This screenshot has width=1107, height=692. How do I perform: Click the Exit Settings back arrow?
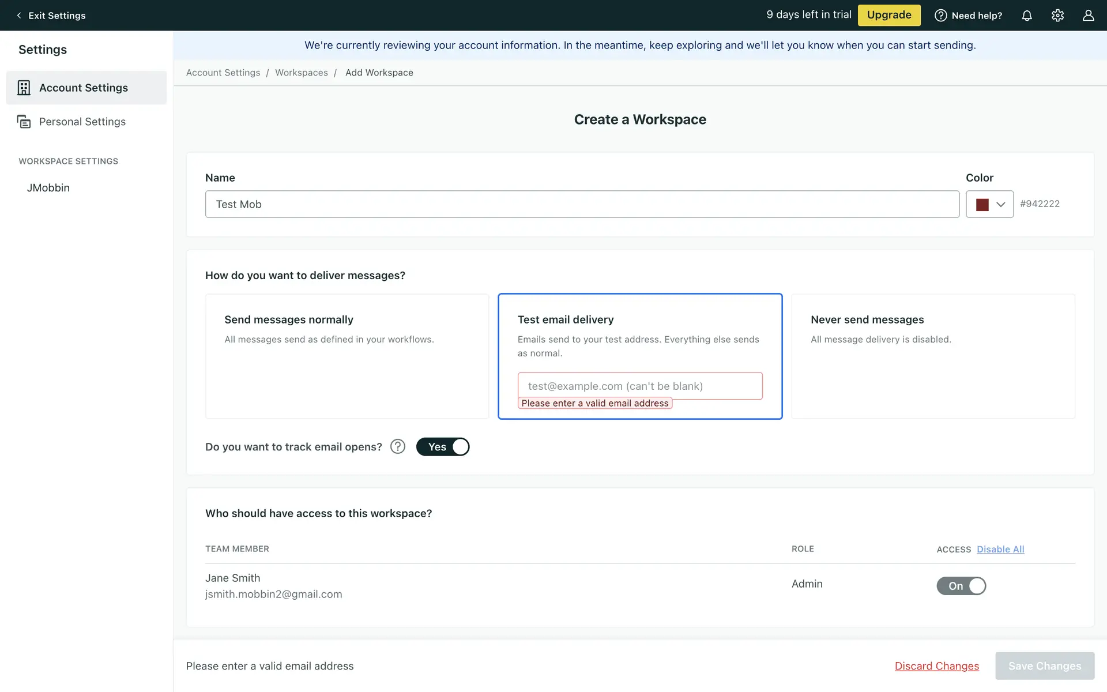coord(19,16)
